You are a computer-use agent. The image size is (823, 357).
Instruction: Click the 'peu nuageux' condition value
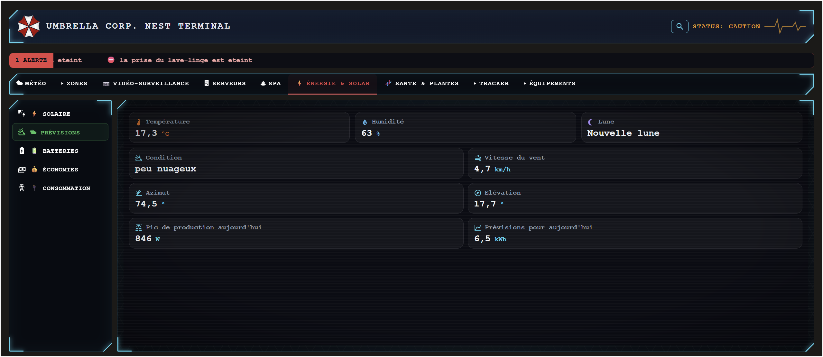tap(165, 169)
